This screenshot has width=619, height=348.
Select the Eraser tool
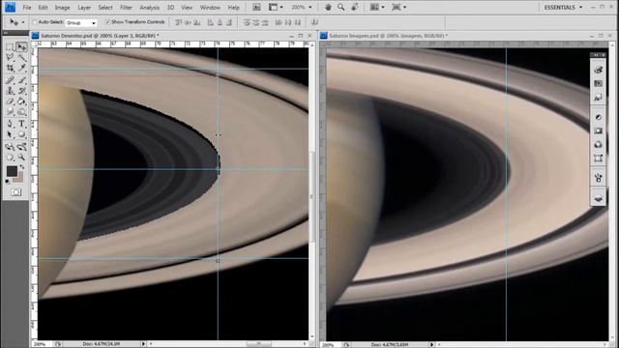[x=10, y=101]
